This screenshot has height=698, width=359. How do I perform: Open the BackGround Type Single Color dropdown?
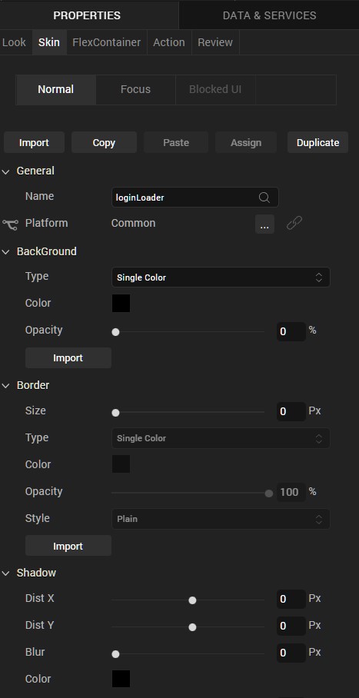coord(221,278)
